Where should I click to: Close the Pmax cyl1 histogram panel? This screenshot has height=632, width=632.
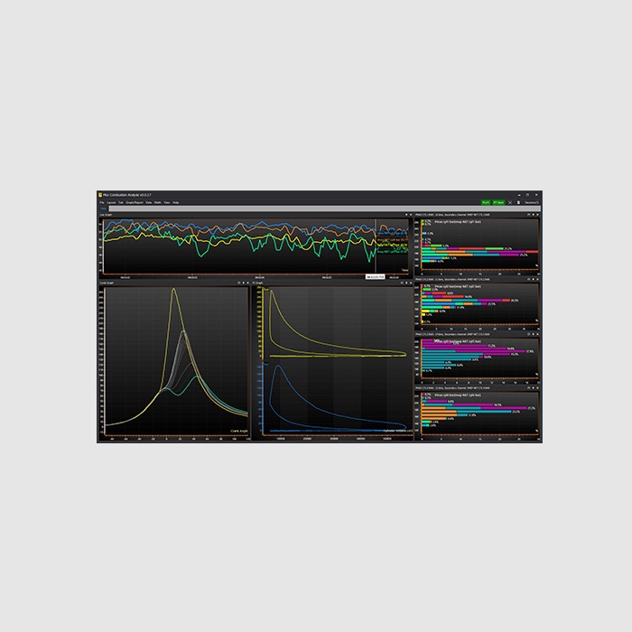tap(538, 215)
